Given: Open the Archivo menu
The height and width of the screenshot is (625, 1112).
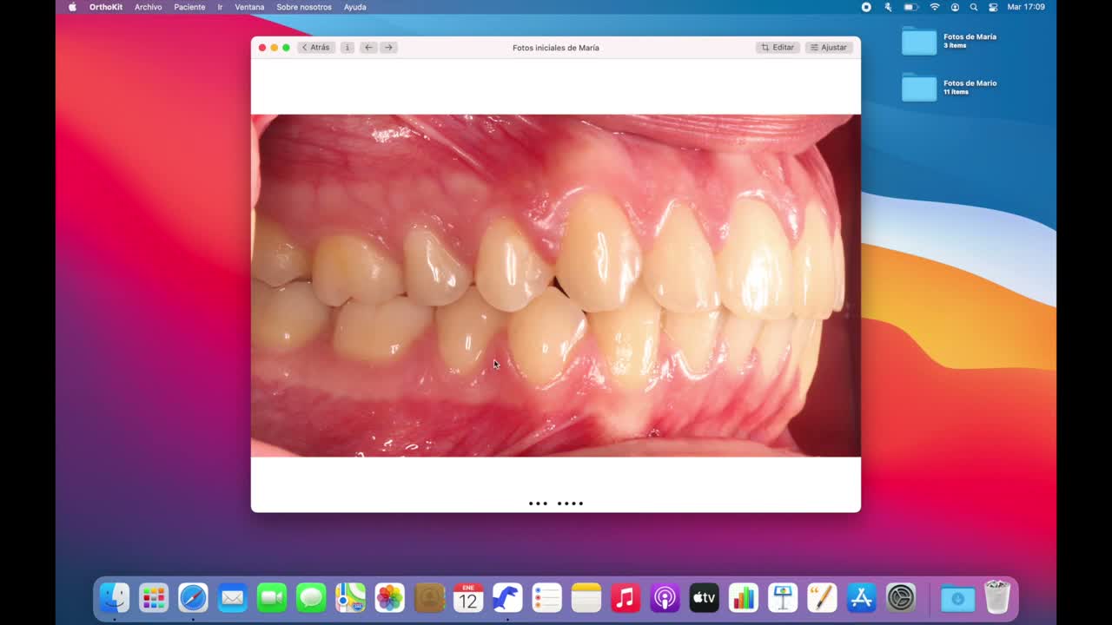Looking at the screenshot, I should coord(148,7).
